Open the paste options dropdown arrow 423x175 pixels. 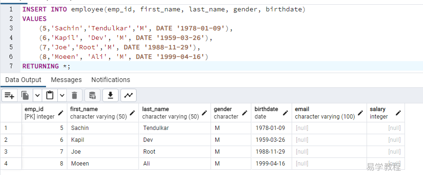[x=62, y=95]
